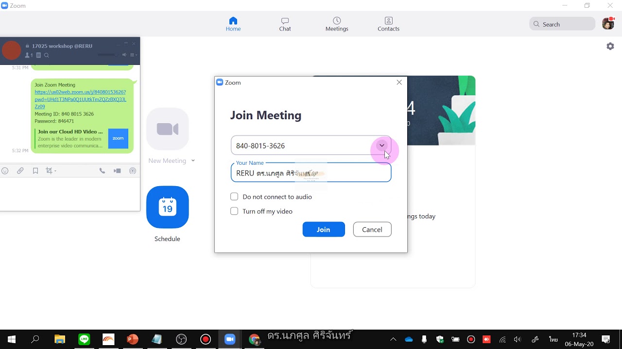Switch to the Chat tab
Viewport: 622px width, 349px height.
click(285, 24)
